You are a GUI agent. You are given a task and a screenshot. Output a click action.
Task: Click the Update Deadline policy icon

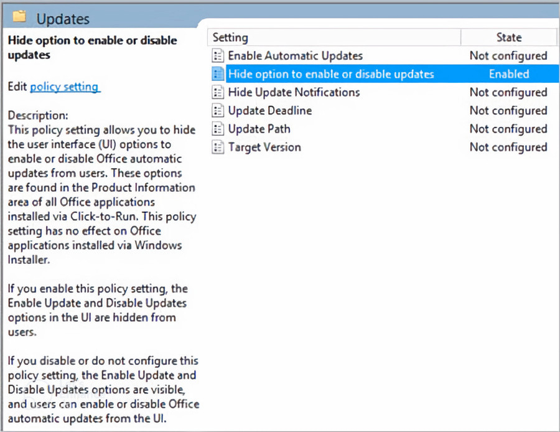(218, 110)
